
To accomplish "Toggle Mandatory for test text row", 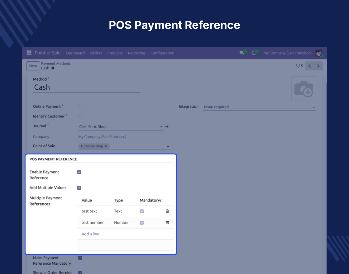I will (142, 211).
